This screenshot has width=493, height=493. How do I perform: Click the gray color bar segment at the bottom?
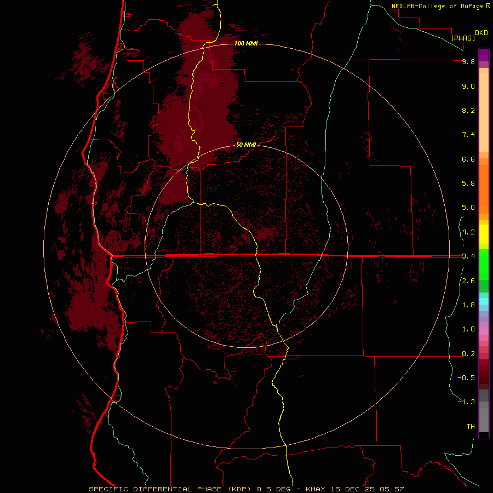point(484,420)
